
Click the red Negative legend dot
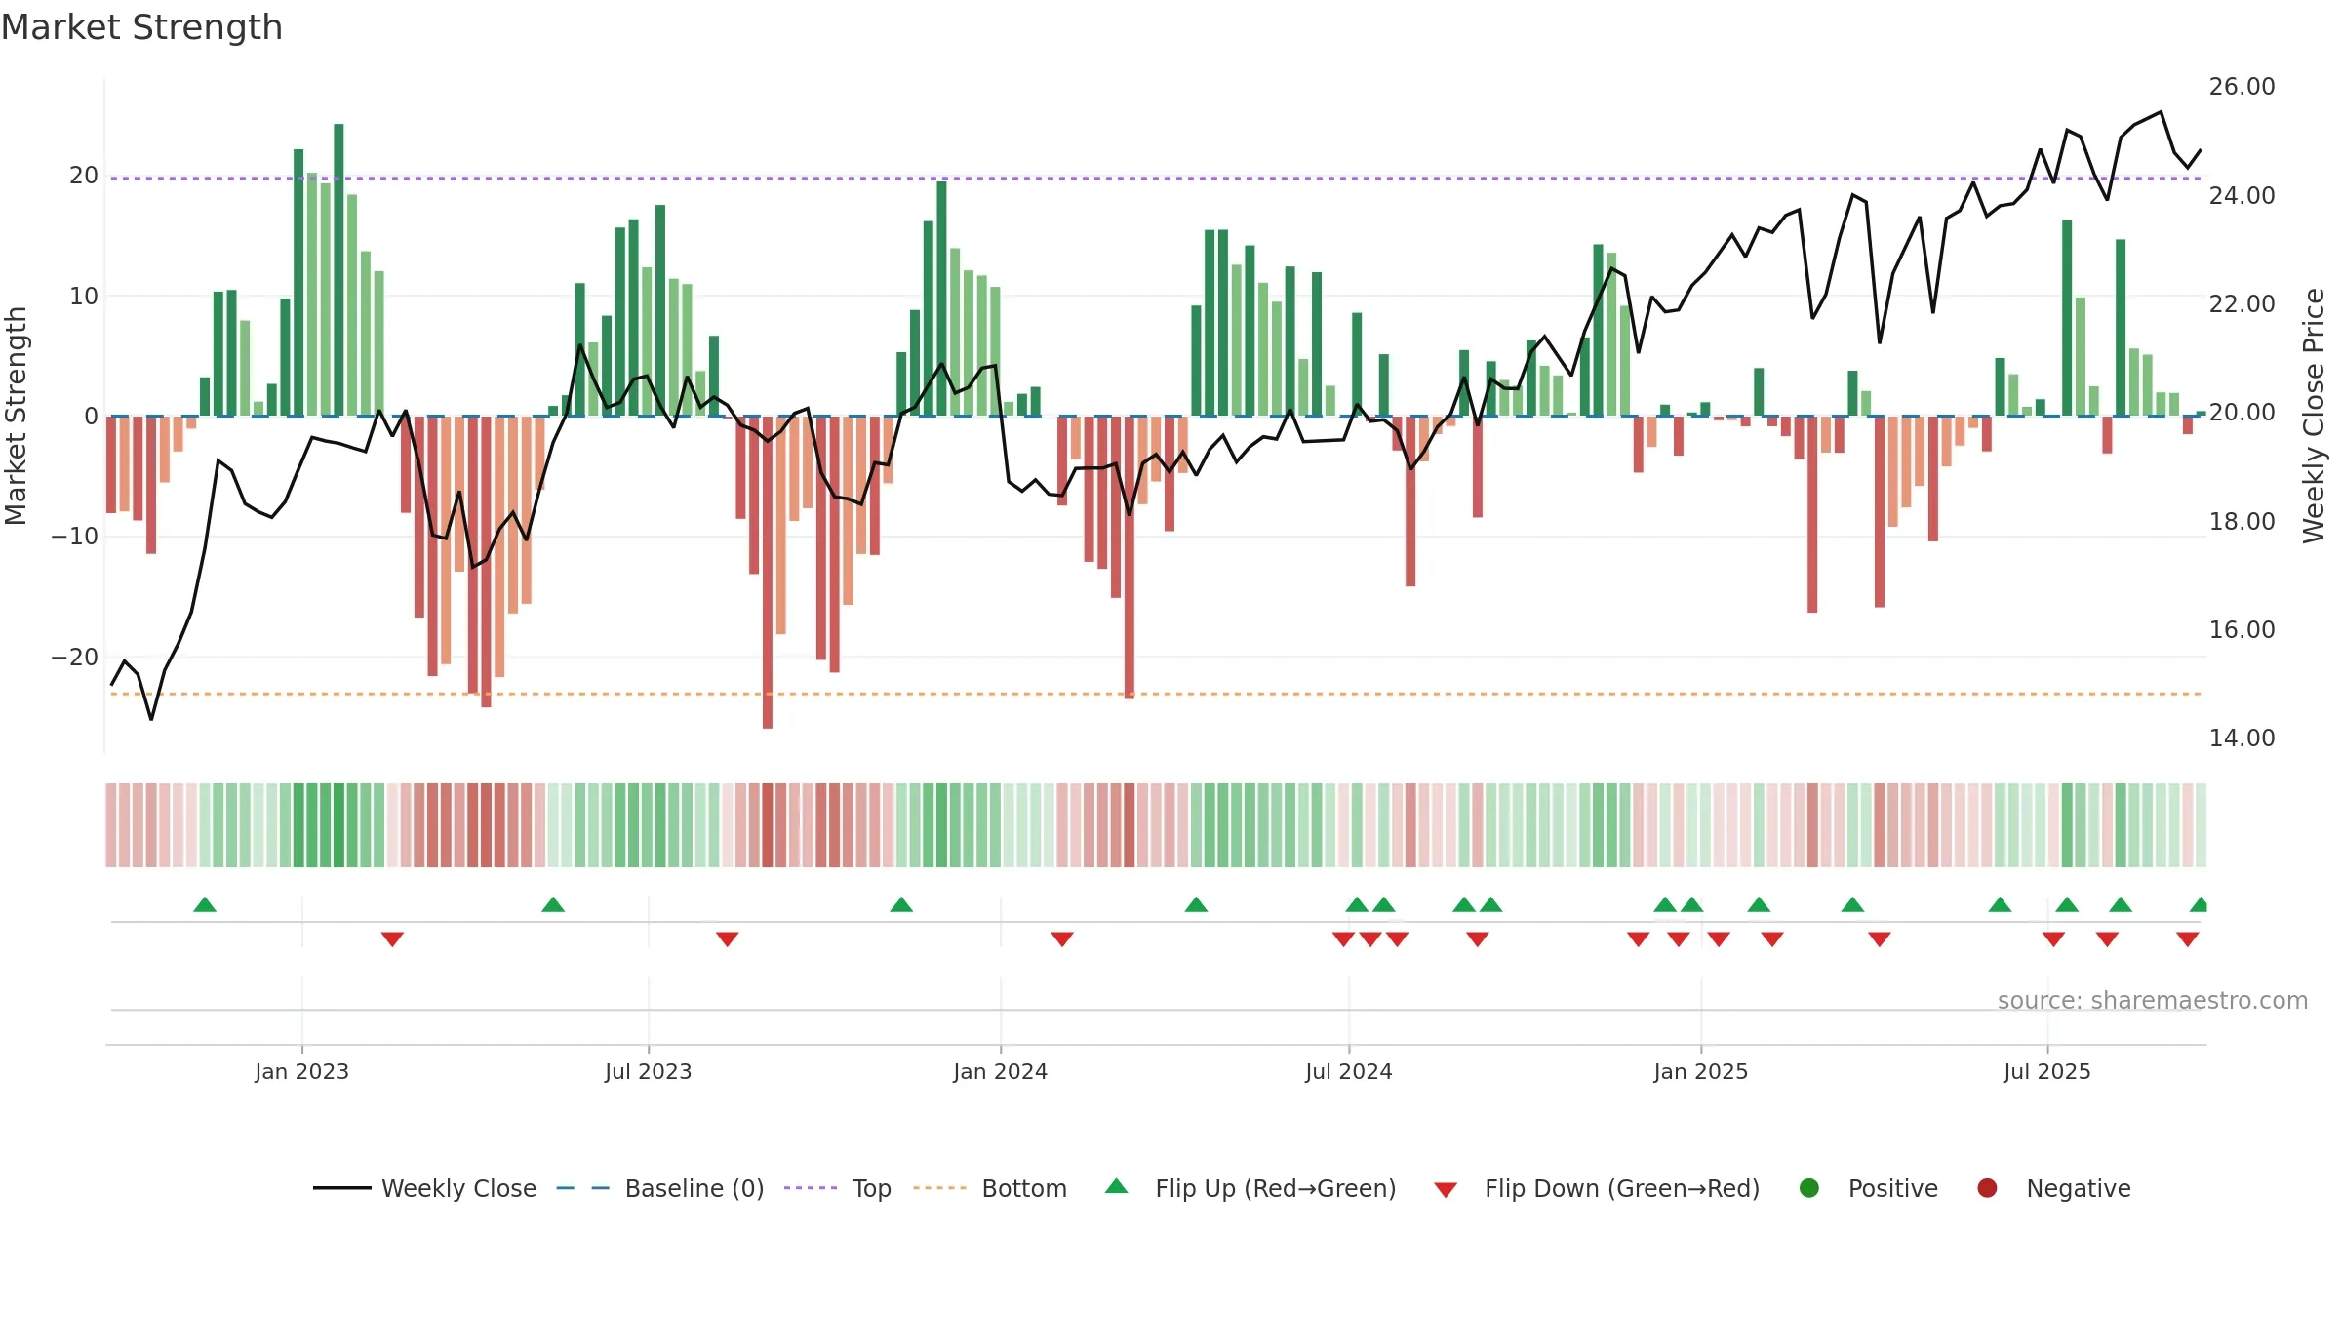pos(1987,1188)
